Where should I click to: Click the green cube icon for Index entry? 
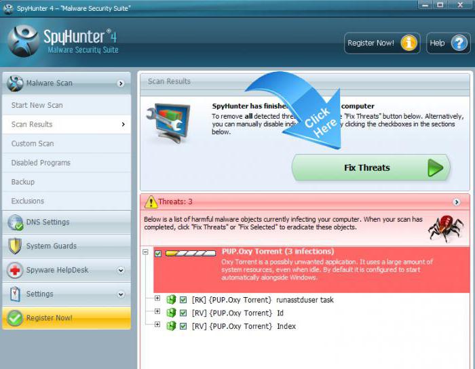point(171,326)
